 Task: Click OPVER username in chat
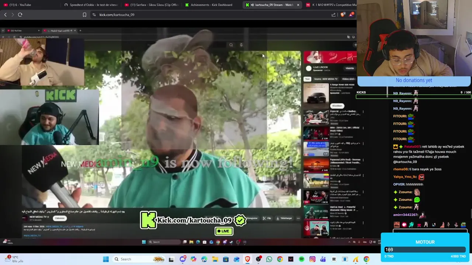399,184
